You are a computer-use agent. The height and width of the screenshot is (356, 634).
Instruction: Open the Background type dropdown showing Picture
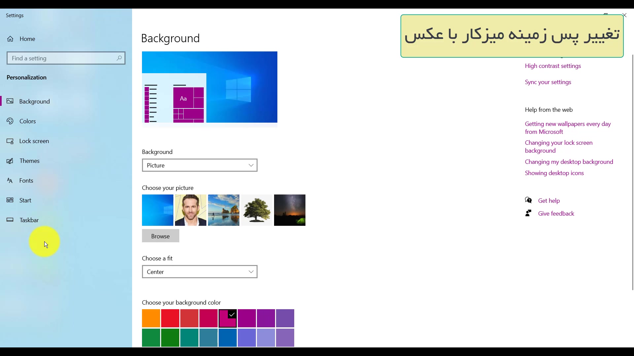[x=199, y=165]
